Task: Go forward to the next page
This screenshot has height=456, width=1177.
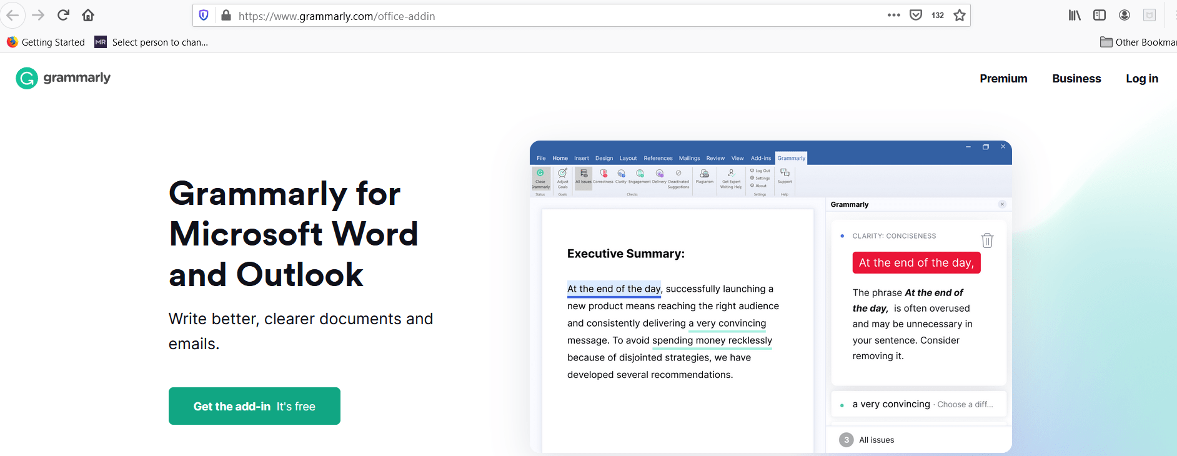Action: tap(38, 15)
